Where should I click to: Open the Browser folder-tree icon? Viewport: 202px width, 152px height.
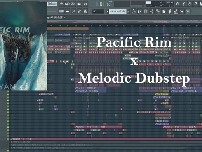(x=158, y=12)
